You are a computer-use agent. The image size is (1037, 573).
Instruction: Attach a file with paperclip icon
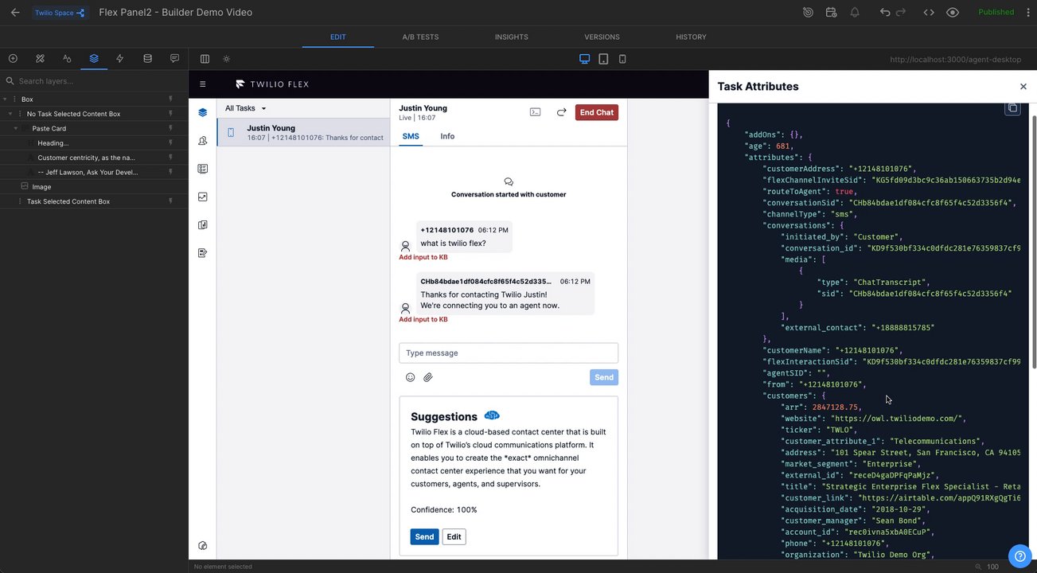click(428, 377)
